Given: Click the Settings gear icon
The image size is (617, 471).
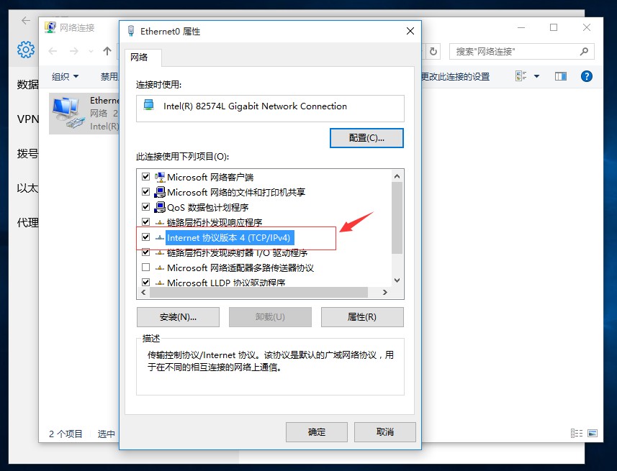Looking at the screenshot, I should coord(26,50).
